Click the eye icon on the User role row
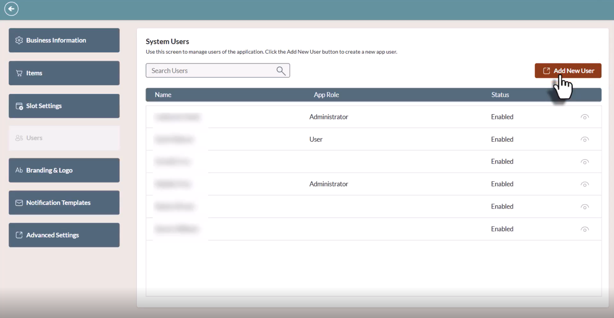 [584, 139]
